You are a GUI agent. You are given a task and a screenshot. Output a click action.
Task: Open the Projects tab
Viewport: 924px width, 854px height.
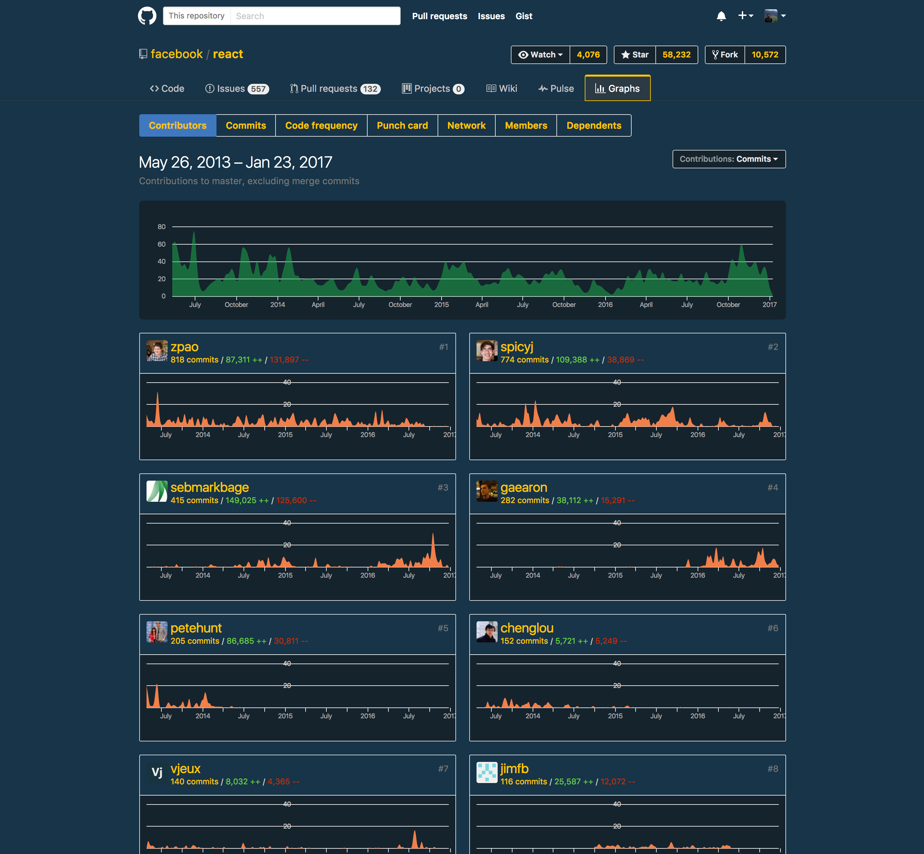[x=433, y=88]
